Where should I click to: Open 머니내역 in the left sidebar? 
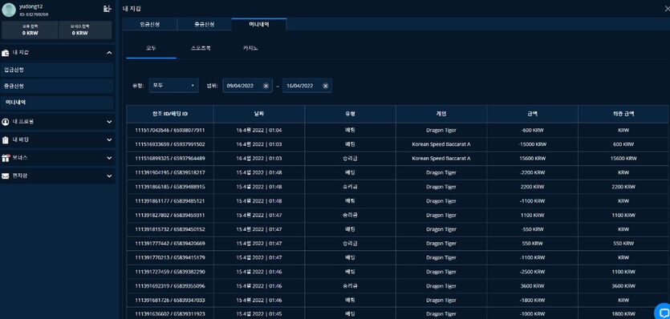(57, 103)
